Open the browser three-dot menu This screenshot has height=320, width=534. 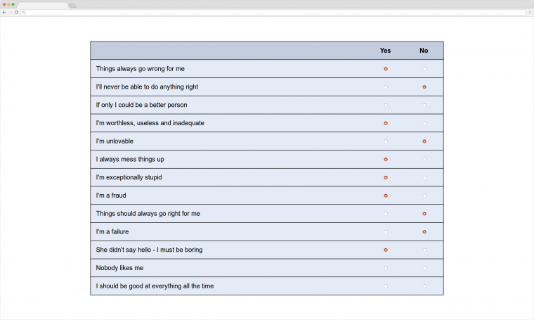(530, 12)
